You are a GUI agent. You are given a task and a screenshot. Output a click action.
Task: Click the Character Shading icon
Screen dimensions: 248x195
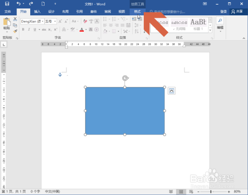click(x=91, y=29)
